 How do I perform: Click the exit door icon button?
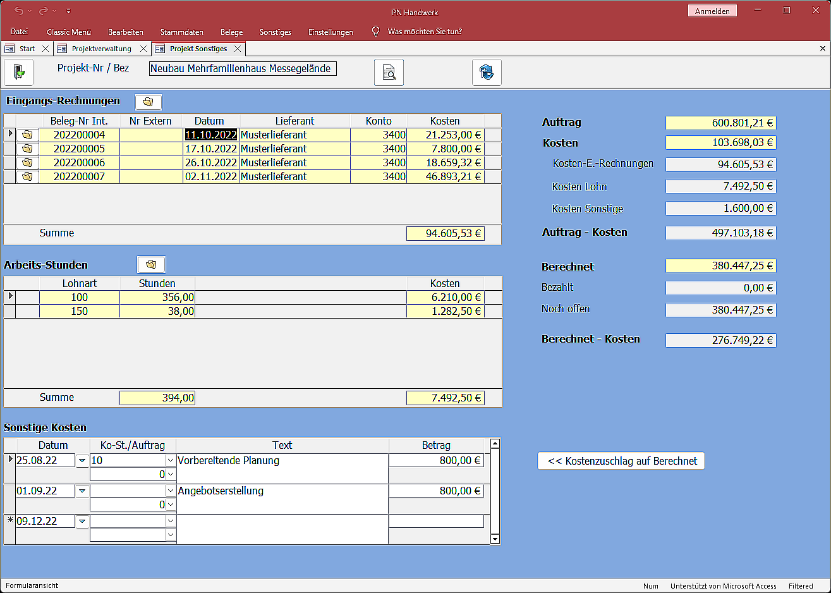point(18,72)
